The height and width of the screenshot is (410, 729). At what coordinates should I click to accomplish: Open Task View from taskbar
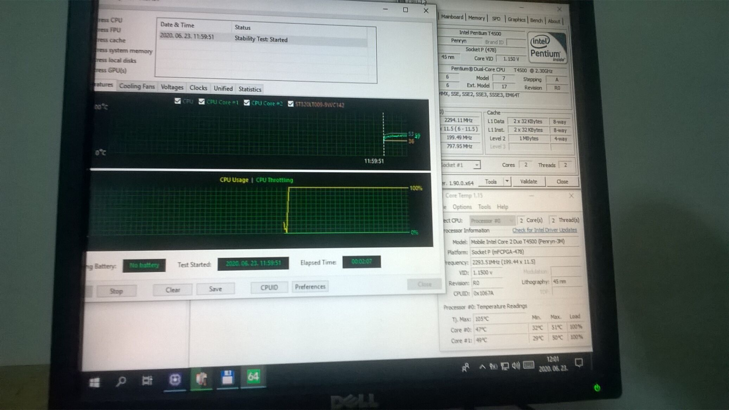[x=147, y=380]
